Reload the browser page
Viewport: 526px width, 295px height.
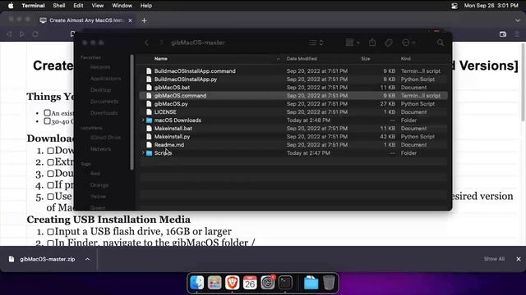click(35, 34)
